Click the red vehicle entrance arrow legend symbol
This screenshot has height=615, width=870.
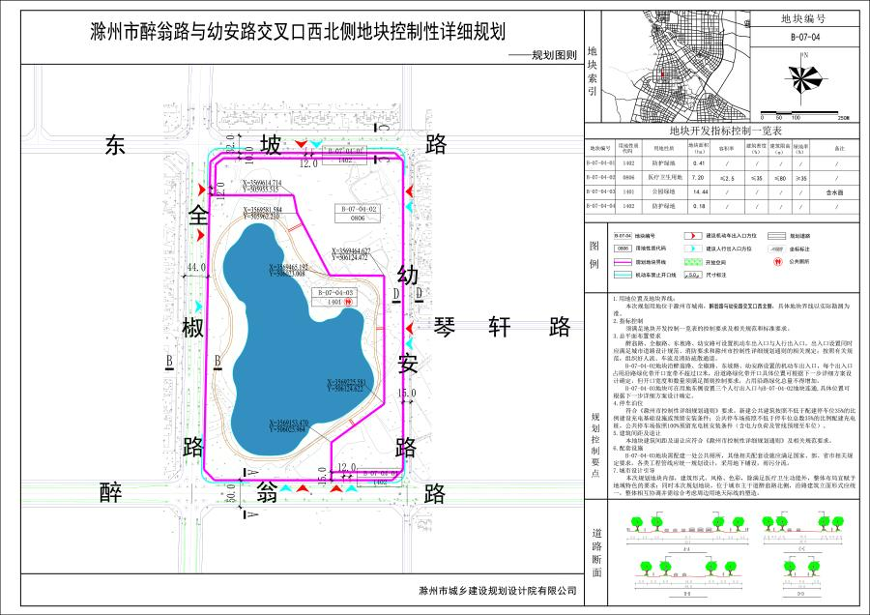coord(692,236)
